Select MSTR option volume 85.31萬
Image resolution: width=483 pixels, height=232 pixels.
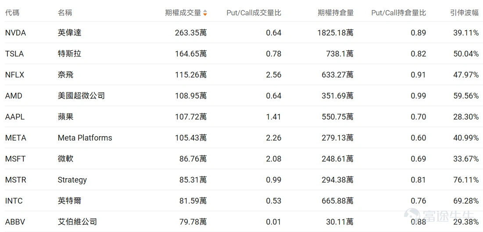coord(193,180)
